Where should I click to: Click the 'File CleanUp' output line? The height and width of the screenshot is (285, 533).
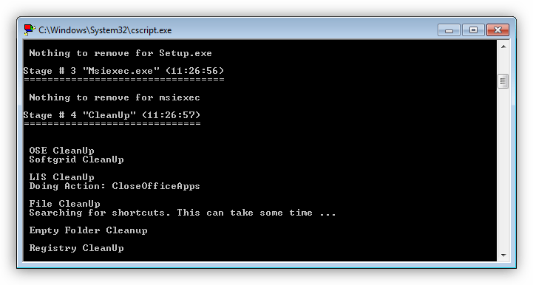pyautogui.click(x=64, y=204)
